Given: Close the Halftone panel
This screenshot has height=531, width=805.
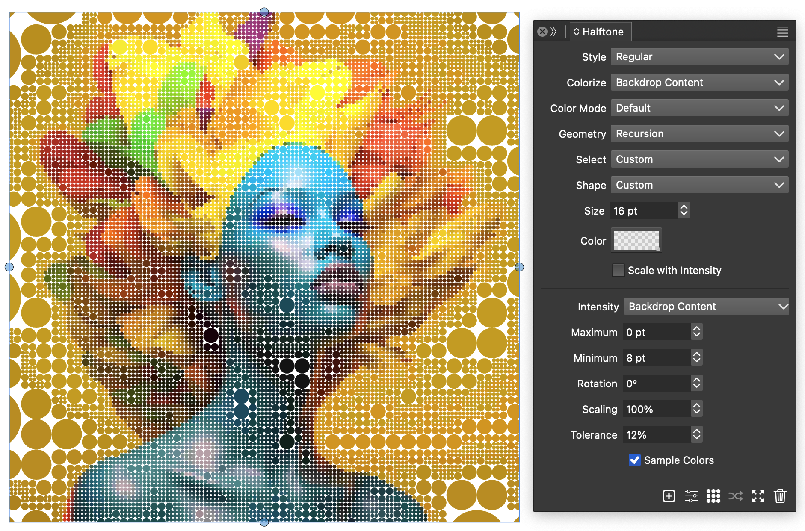Looking at the screenshot, I should (542, 32).
